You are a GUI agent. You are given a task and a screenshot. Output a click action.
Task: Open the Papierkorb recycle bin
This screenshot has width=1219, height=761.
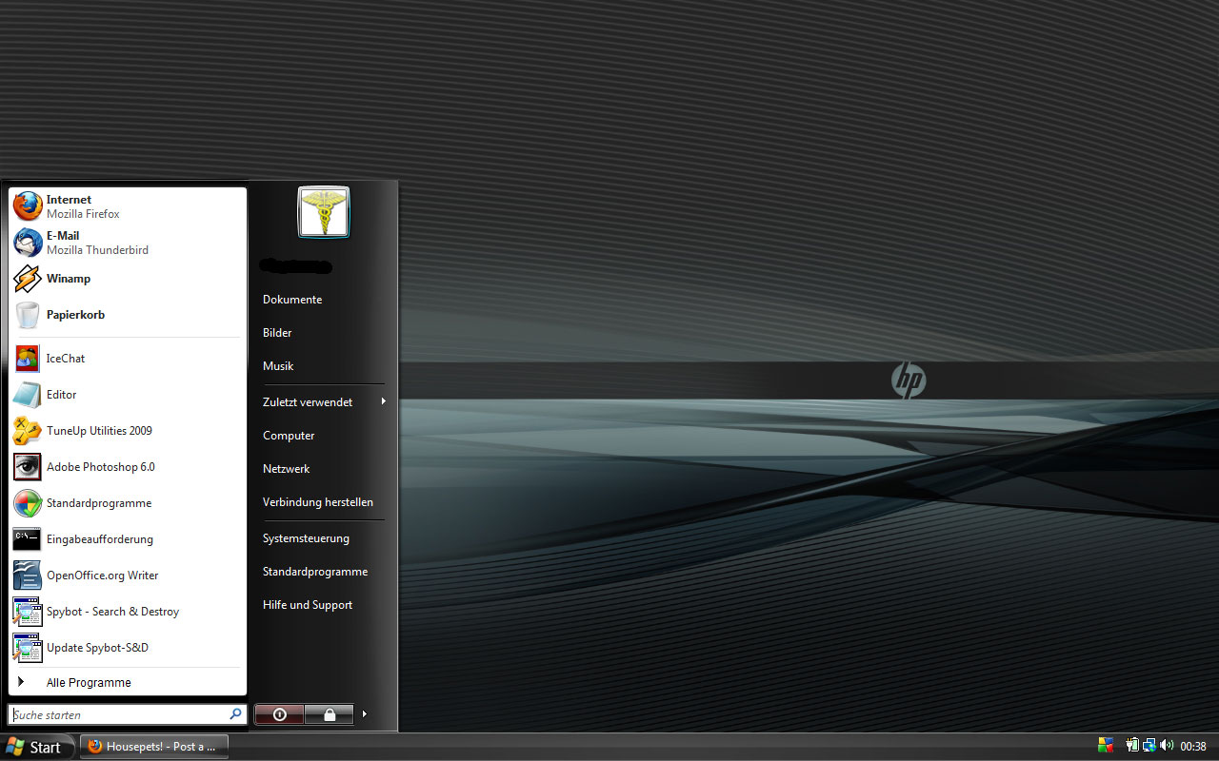click(128, 315)
